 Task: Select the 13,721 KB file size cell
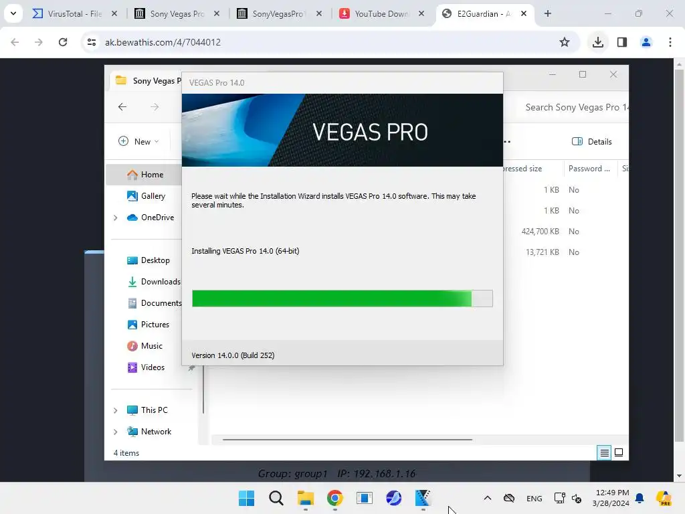click(542, 252)
